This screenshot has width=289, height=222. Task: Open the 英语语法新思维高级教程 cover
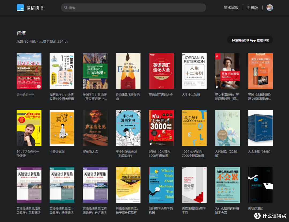(x=29, y=185)
